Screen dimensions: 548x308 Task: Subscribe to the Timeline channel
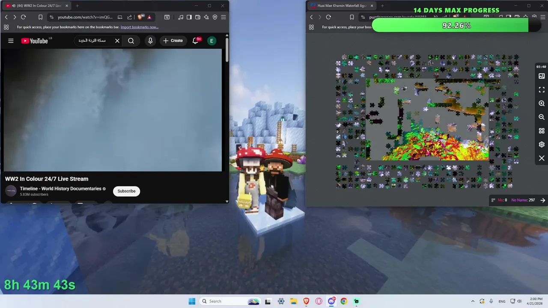126,191
